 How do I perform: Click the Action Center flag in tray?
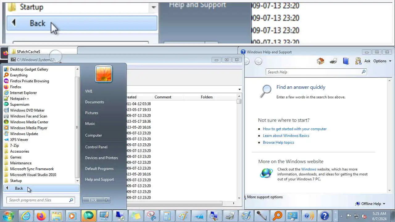point(349,216)
